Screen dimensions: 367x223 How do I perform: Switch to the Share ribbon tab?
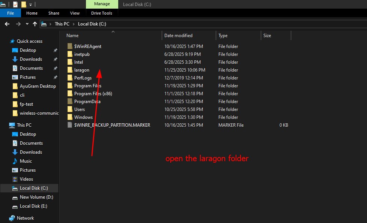54,13
